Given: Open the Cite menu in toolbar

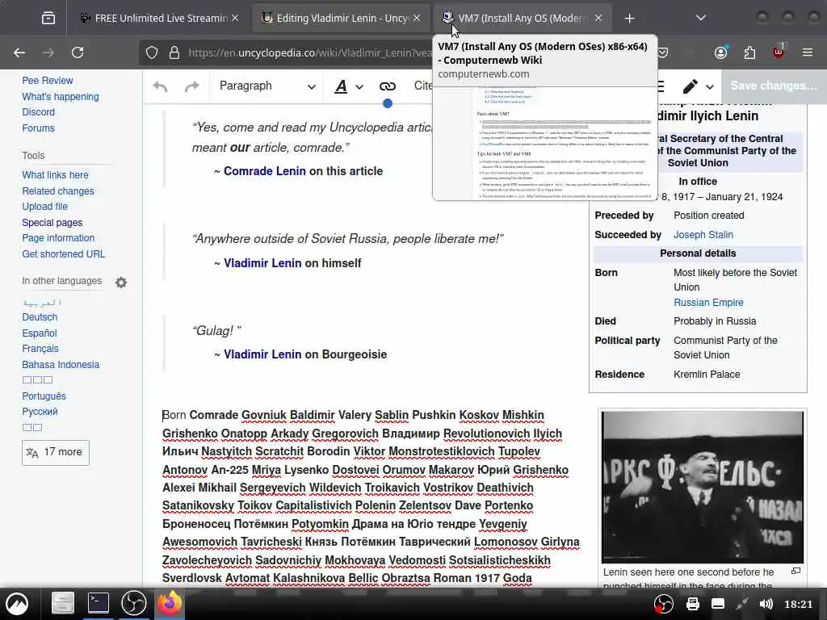Looking at the screenshot, I should tap(423, 86).
